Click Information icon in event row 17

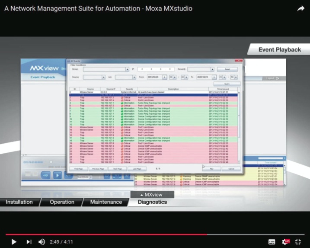(x=122, y=138)
